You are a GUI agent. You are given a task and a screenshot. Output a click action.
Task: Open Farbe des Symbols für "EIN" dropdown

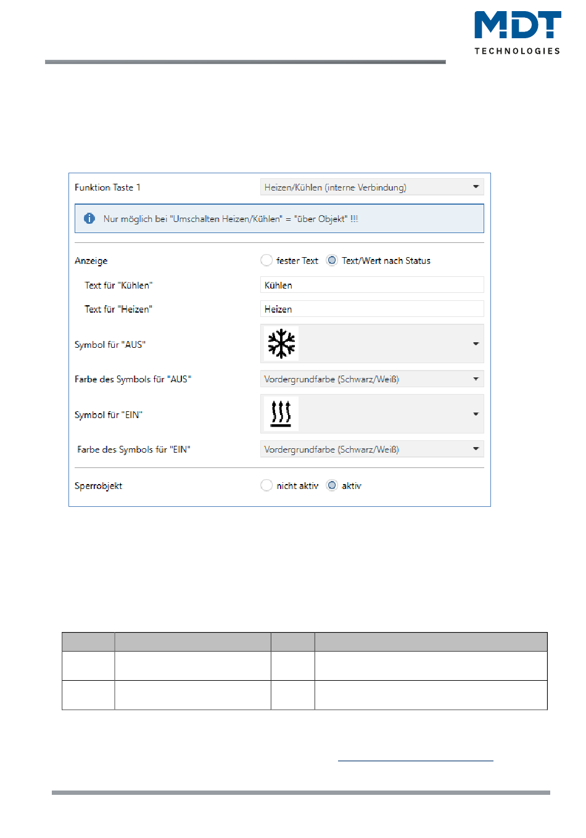point(371,450)
